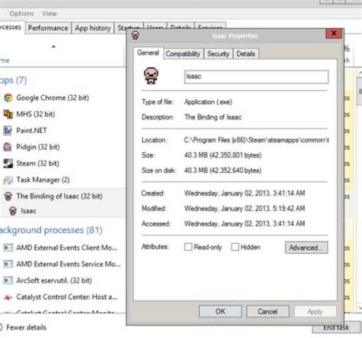Toggle the Read-only attribute checkbox
The image size is (362, 338).
pos(188,247)
